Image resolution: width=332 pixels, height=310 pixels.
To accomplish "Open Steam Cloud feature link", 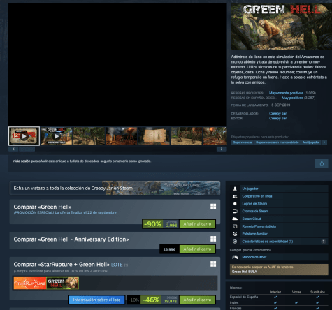I will (x=252, y=219).
